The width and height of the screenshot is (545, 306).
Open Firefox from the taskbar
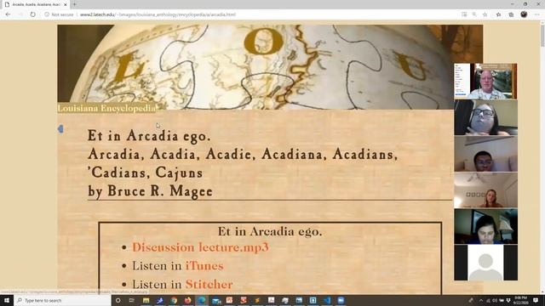coord(187,300)
